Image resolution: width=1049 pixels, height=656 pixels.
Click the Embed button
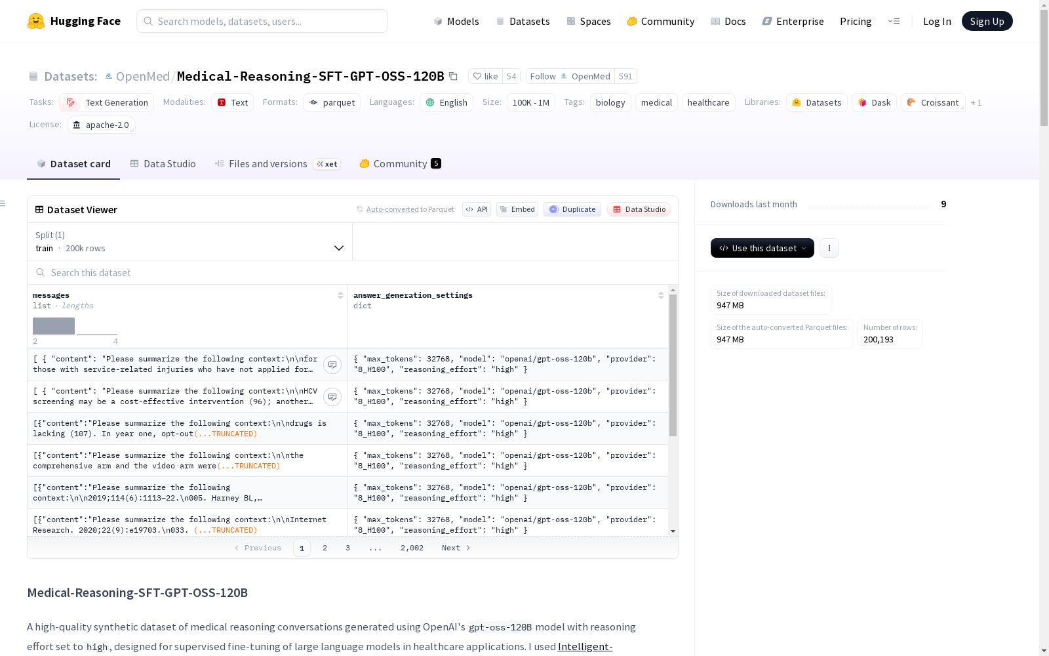tap(517, 209)
